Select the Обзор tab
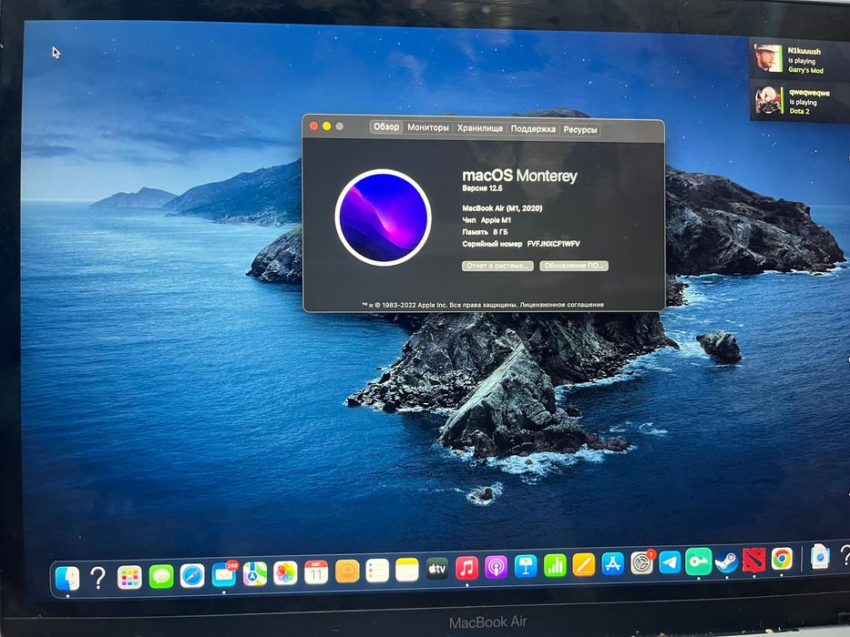Viewport: 850px width, 637px height. 386,126
